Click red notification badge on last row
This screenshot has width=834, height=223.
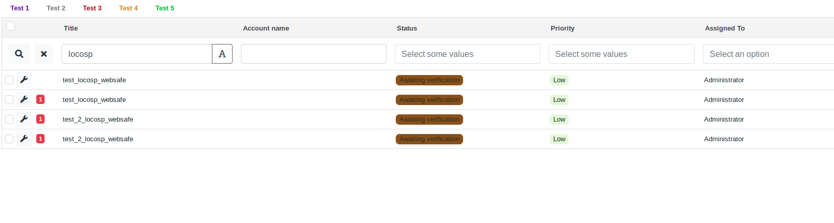point(40,139)
